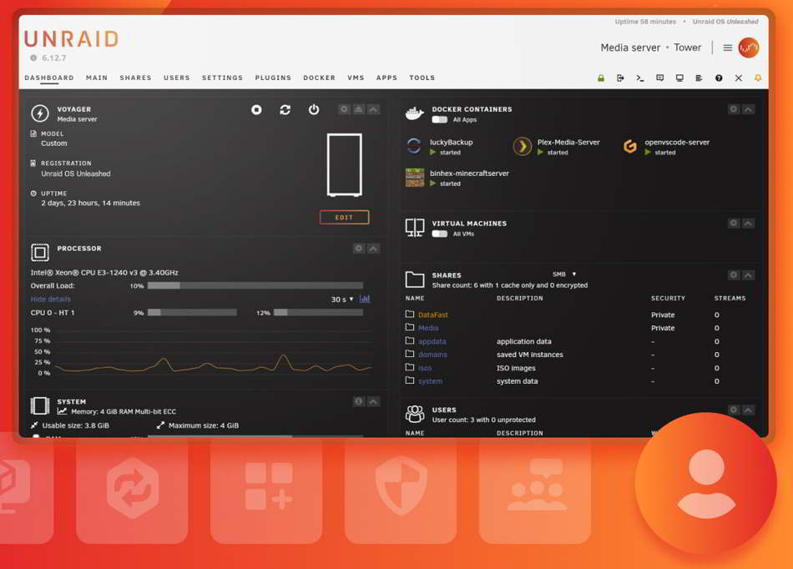The height and width of the screenshot is (569, 793).
Task: Click the server case image
Action: (345, 164)
